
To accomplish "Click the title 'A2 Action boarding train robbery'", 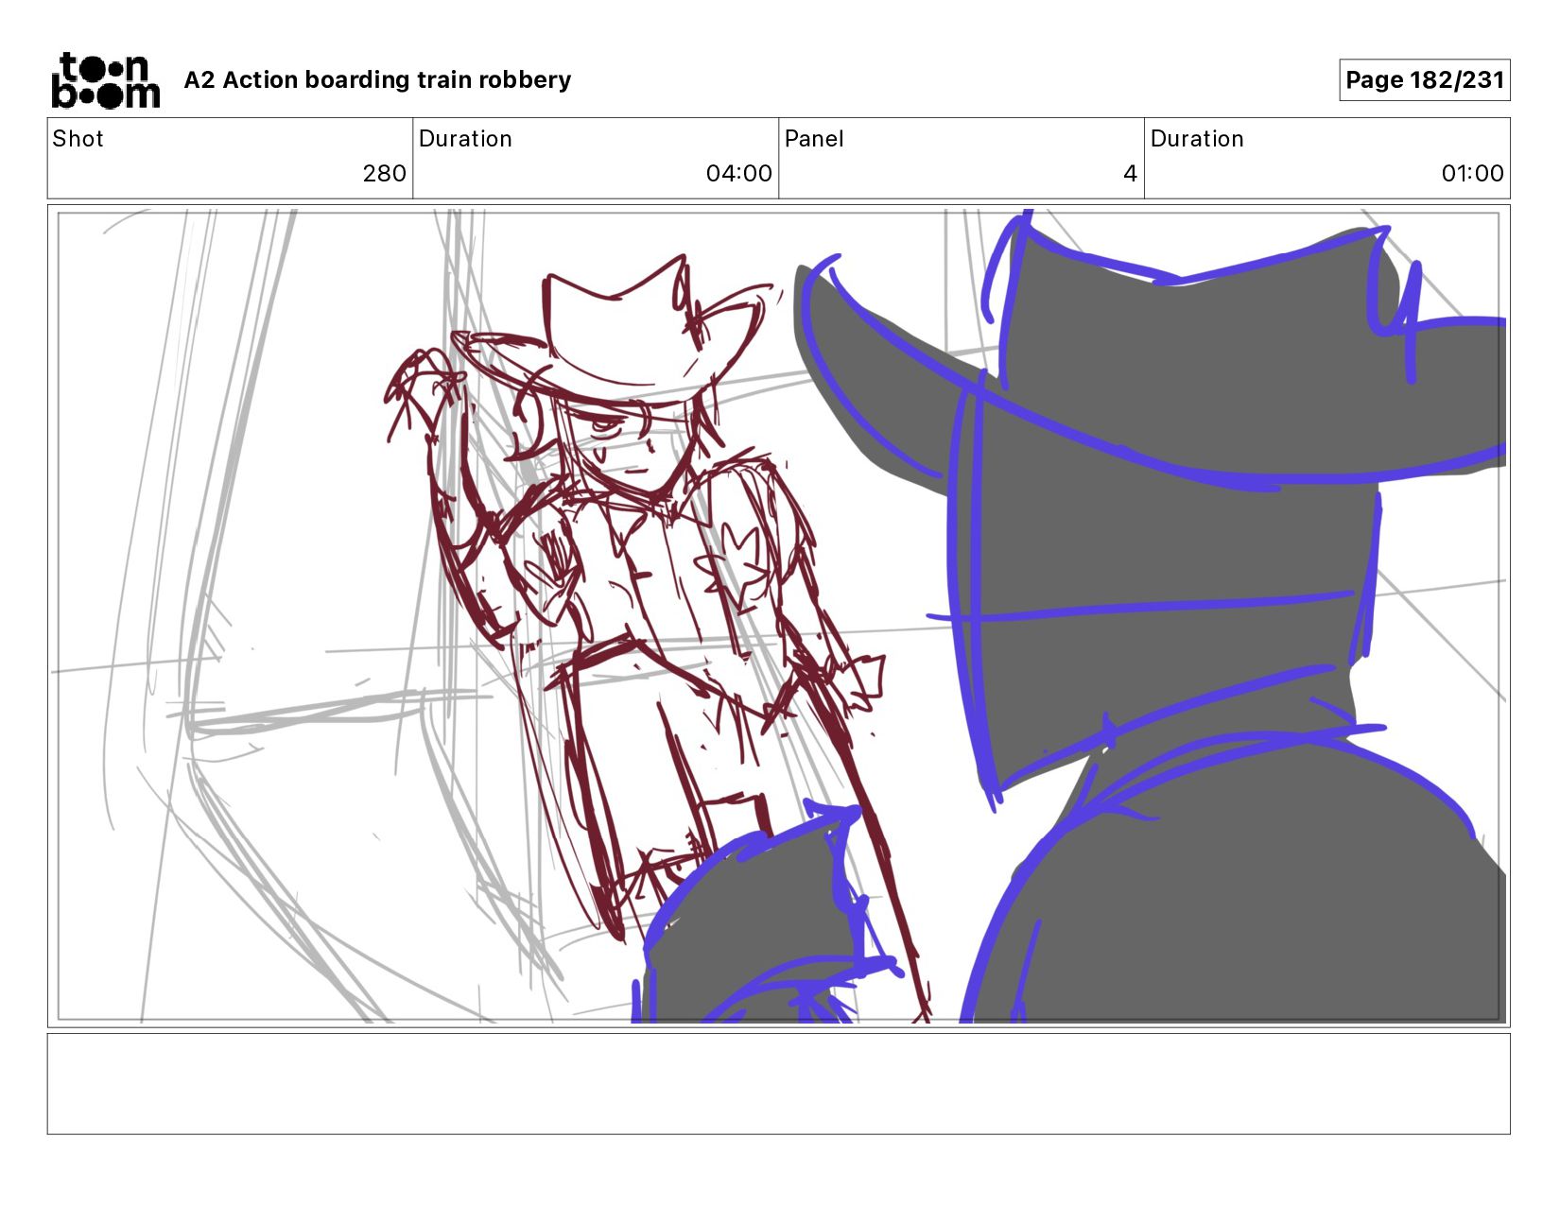I will point(377,80).
